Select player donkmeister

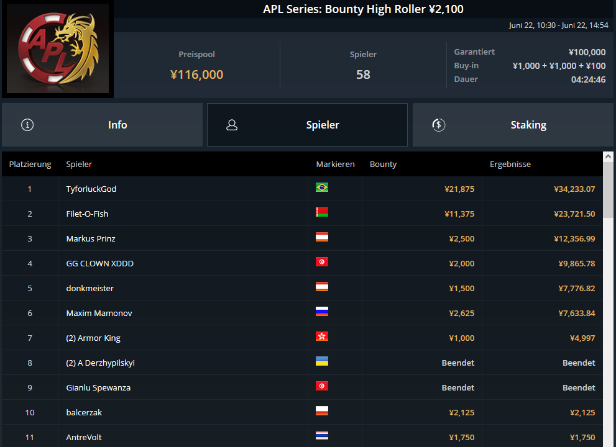click(90, 288)
